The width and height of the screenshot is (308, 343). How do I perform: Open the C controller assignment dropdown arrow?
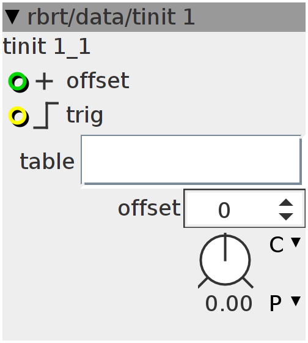(x=296, y=243)
